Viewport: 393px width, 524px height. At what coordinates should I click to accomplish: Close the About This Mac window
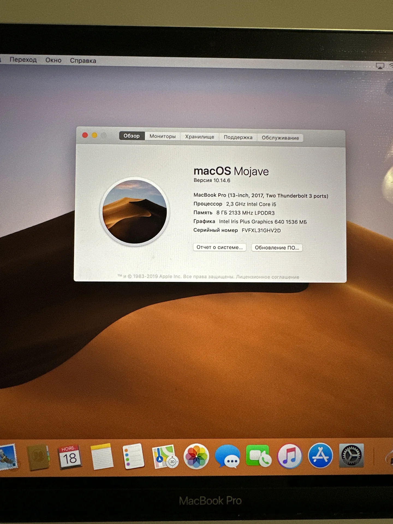click(x=85, y=135)
